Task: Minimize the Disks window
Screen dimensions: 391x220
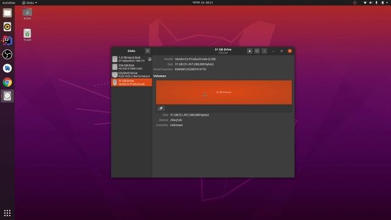Action: [273, 51]
